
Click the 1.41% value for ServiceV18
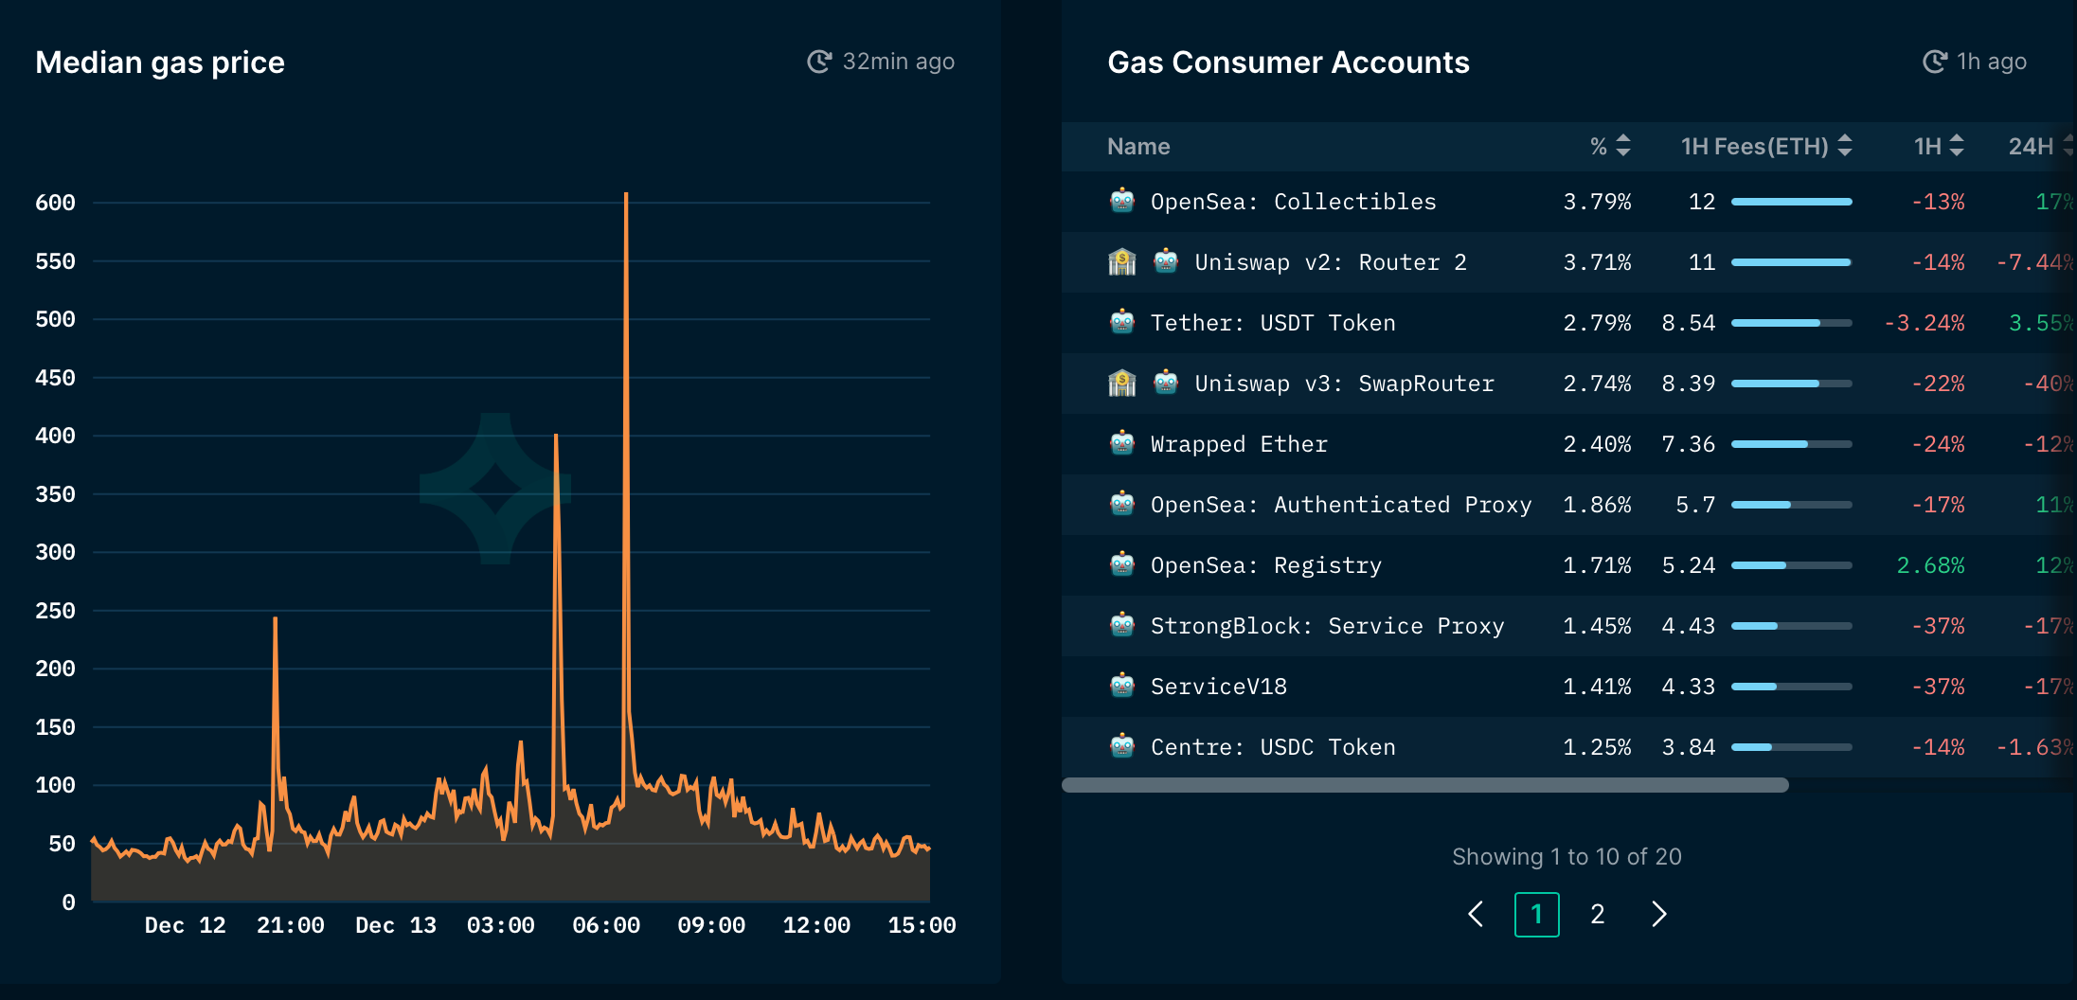coord(1597,687)
